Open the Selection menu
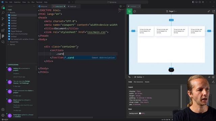The image size is (216, 121). point(17,2)
